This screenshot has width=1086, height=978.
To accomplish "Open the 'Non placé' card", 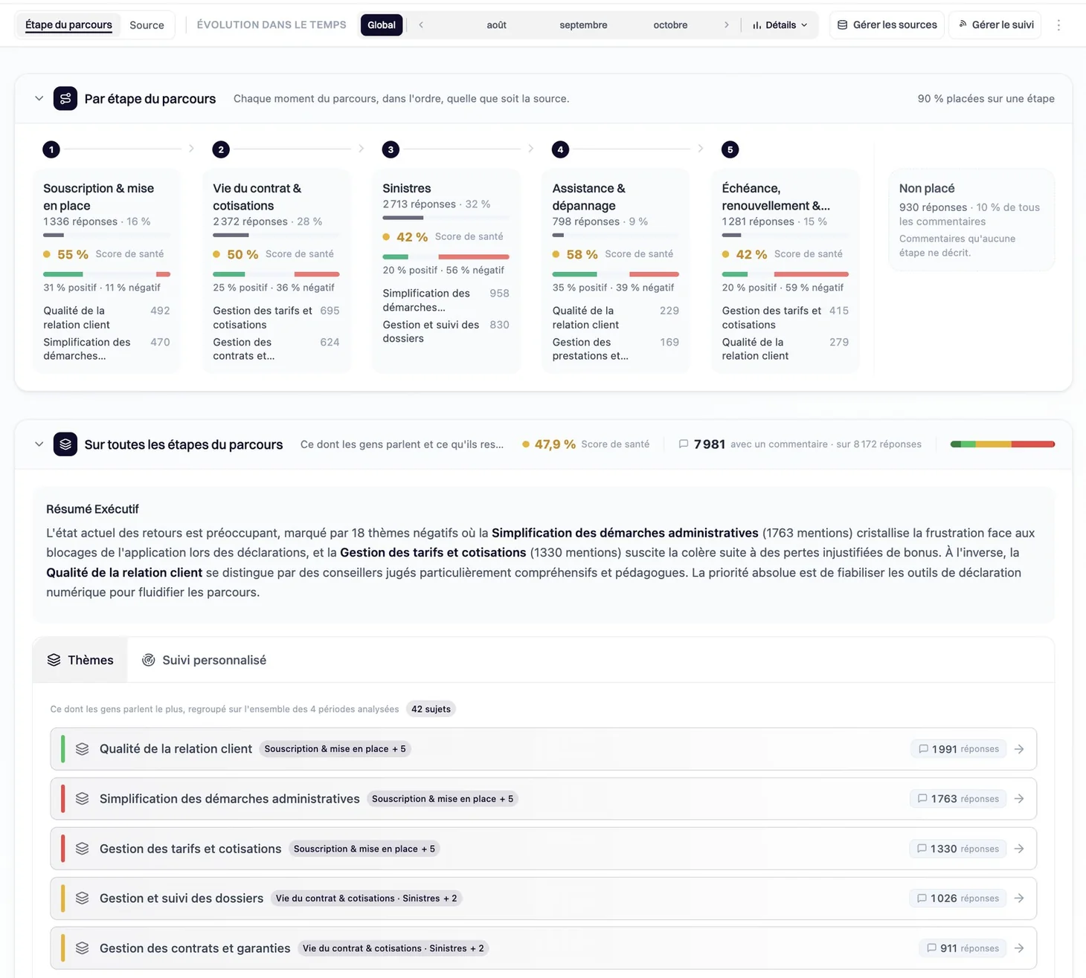I will [x=971, y=220].
